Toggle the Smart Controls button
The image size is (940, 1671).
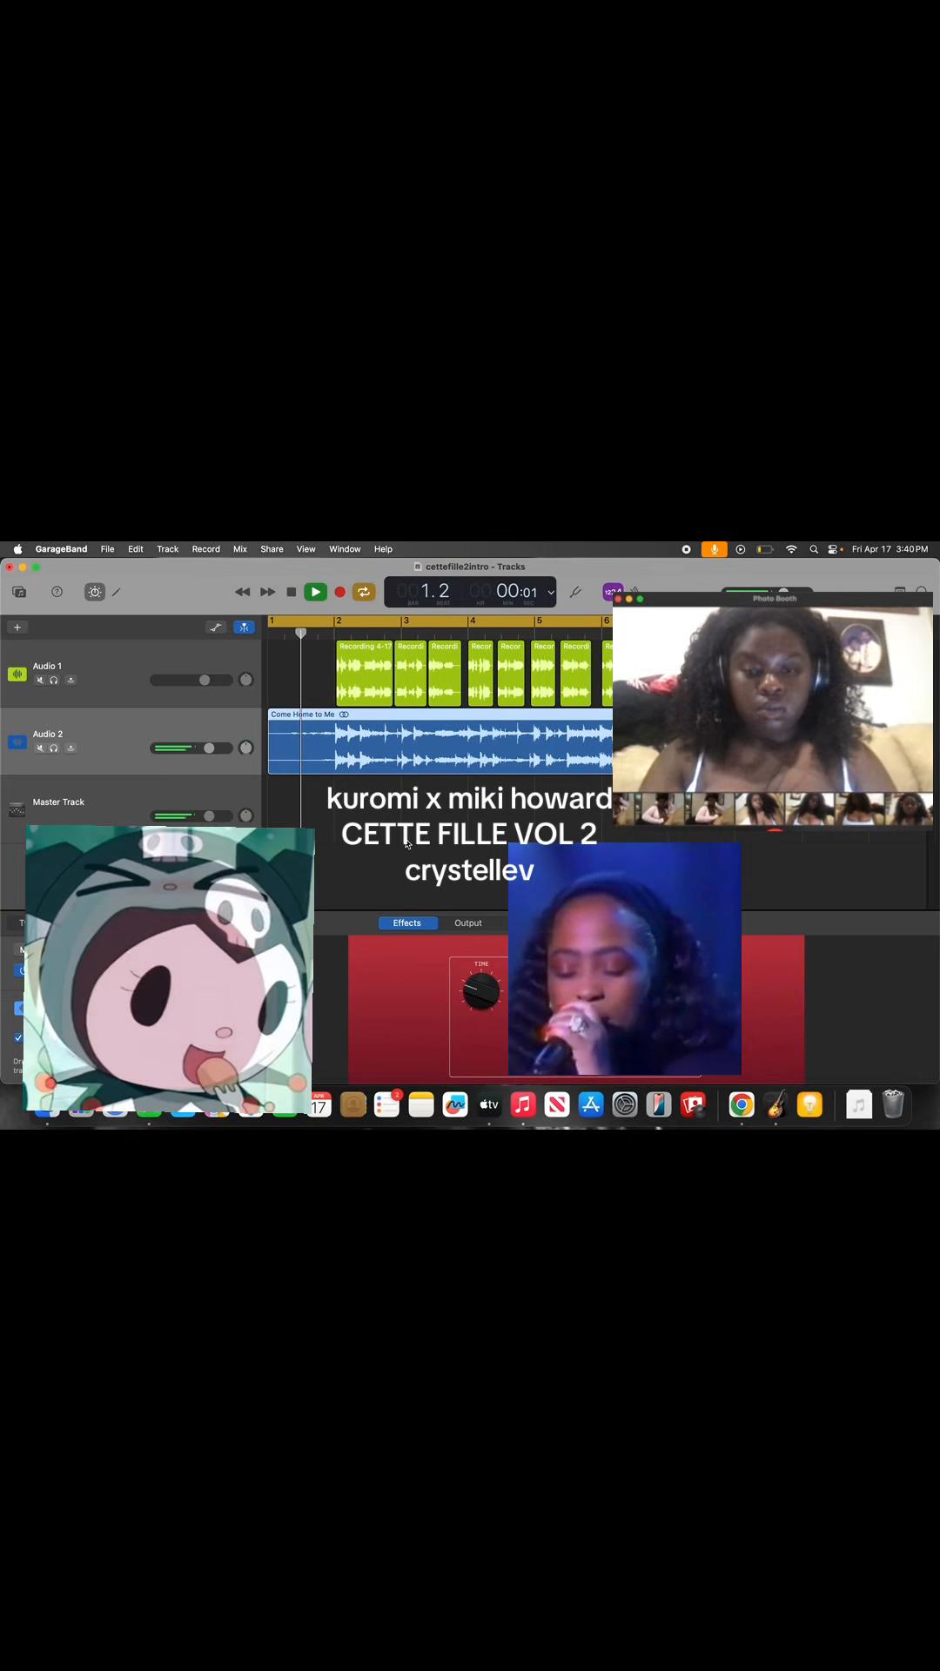click(95, 592)
